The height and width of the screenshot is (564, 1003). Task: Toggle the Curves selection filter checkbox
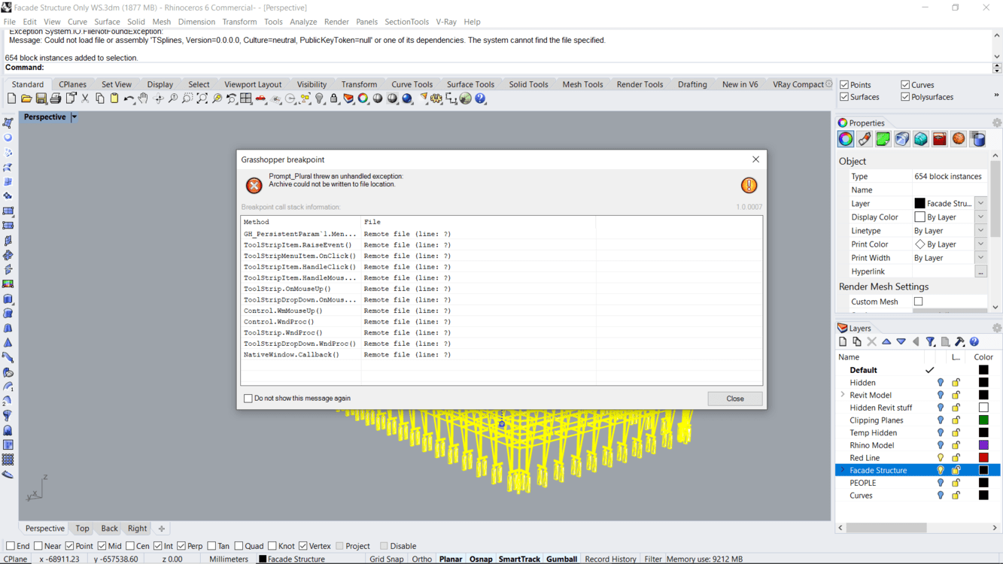click(x=905, y=85)
